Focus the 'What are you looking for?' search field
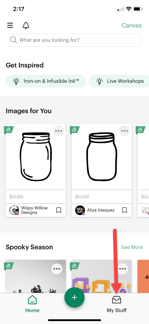The width and height of the screenshot is (149, 324). point(74,40)
